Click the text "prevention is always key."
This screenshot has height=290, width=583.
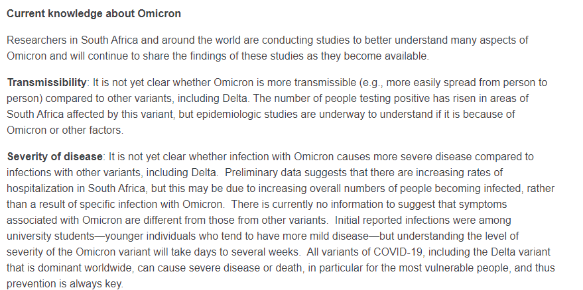coord(65,285)
